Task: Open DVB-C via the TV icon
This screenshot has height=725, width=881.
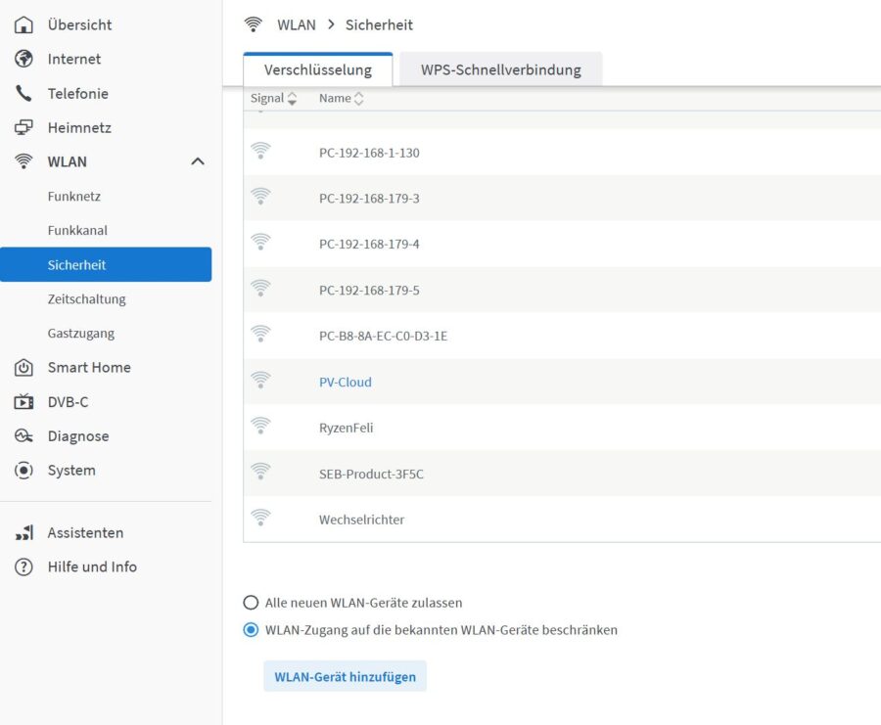Action: pyautogui.click(x=23, y=401)
